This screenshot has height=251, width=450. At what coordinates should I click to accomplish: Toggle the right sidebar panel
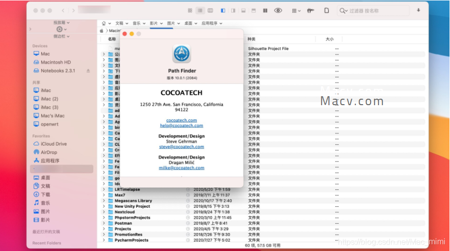[x=233, y=10]
